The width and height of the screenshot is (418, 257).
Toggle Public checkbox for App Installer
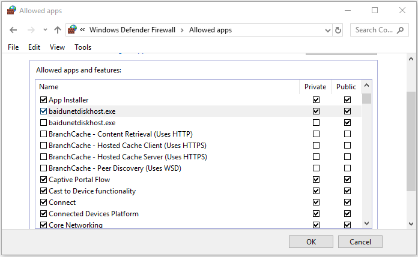click(347, 100)
